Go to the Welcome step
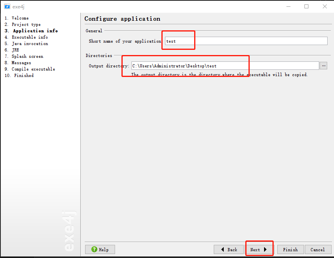 tap(17, 18)
